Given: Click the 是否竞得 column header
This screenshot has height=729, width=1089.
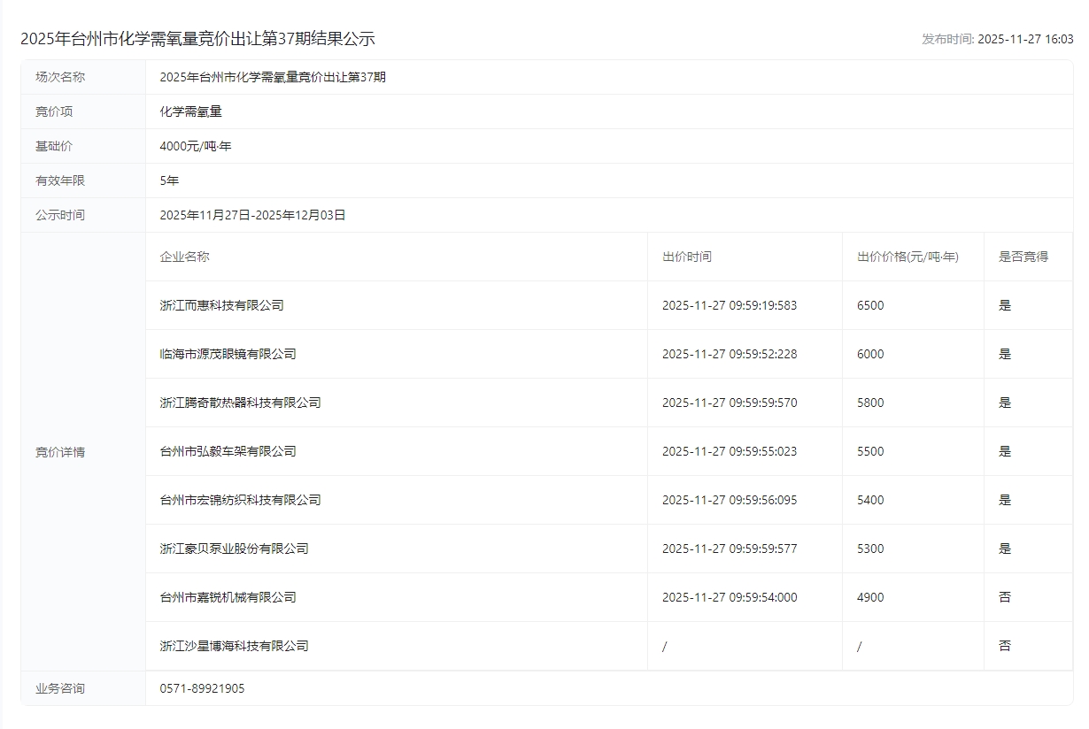Looking at the screenshot, I should click(1023, 257).
